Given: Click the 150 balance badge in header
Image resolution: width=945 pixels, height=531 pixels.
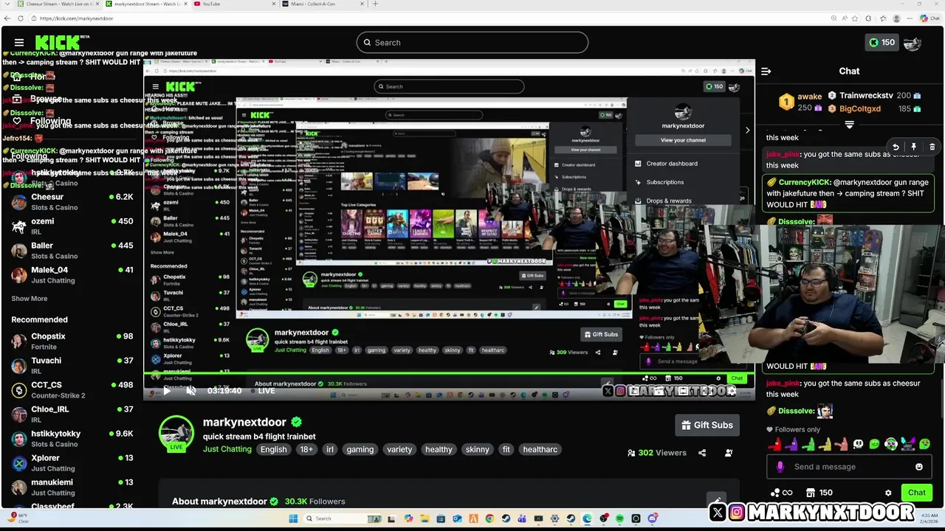Looking at the screenshot, I should tap(882, 43).
